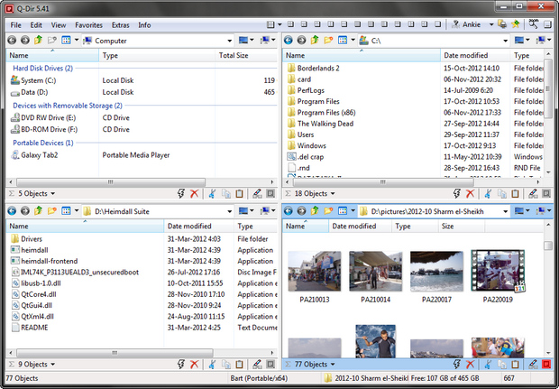
Task: Open the Extras menu
Action: pos(121,25)
